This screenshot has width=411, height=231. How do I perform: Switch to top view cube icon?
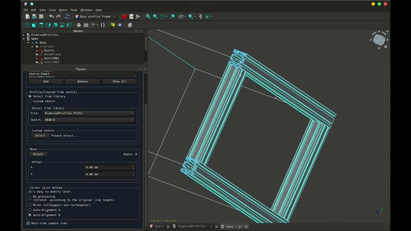click(x=41, y=25)
